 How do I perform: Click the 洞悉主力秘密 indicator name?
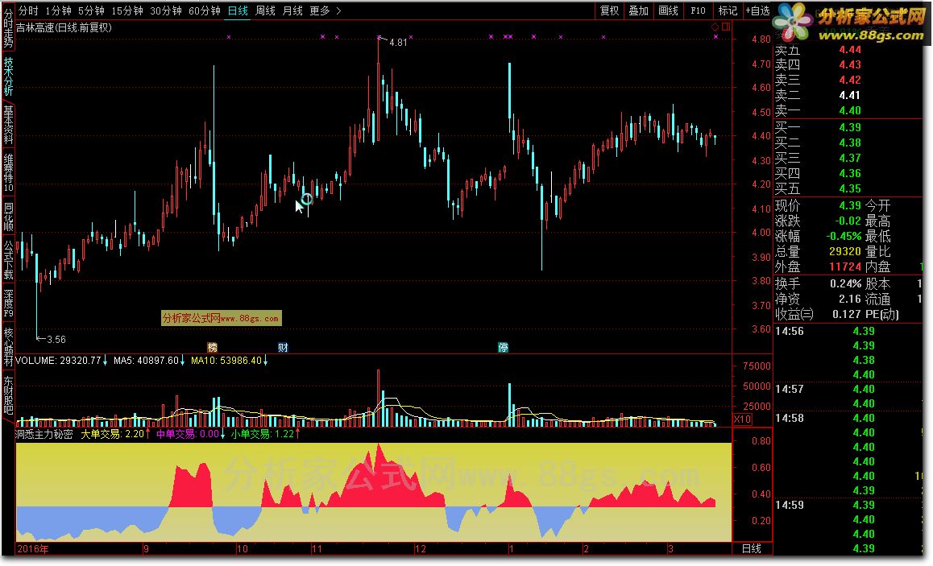click(44, 434)
